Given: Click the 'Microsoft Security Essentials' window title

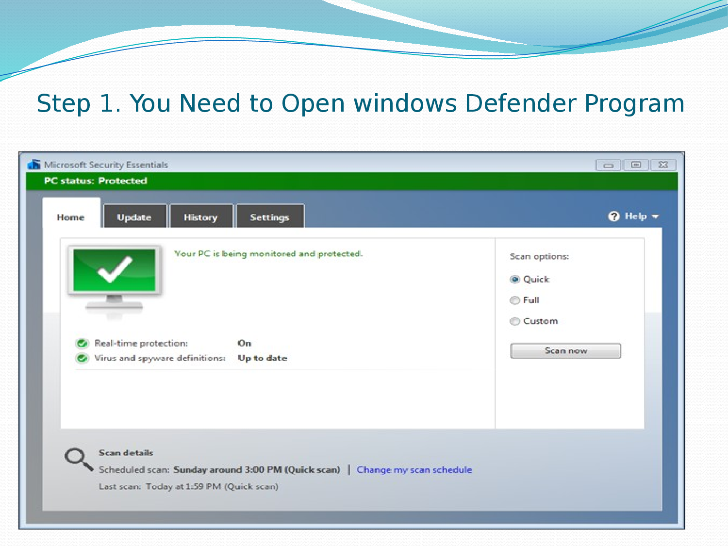Looking at the screenshot, I should (106, 165).
